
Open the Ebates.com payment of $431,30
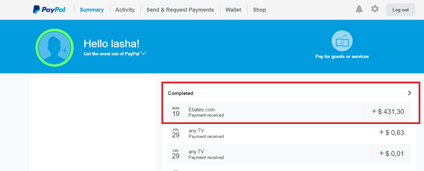tap(289, 112)
